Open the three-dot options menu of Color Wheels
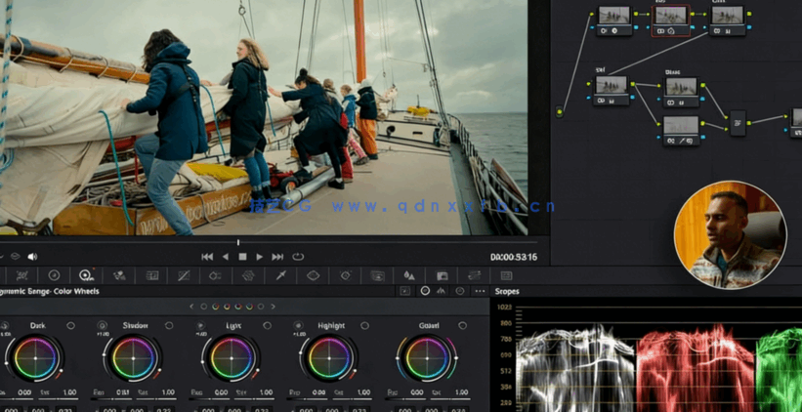Image resolution: width=802 pixels, height=412 pixels. [480, 291]
